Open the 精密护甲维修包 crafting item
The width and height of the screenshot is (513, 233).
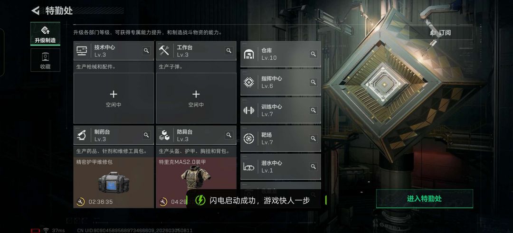point(114,183)
